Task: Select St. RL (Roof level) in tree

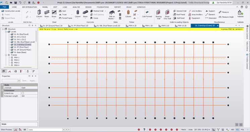Action: click(21, 34)
